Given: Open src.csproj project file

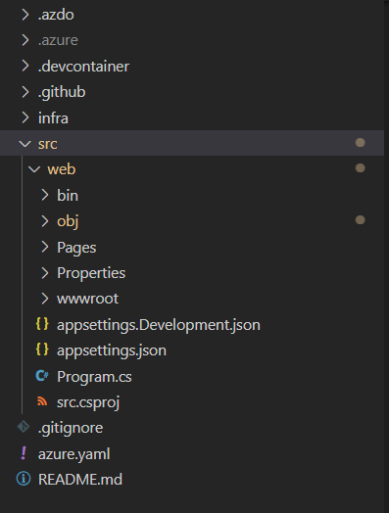Looking at the screenshot, I should [88, 402].
